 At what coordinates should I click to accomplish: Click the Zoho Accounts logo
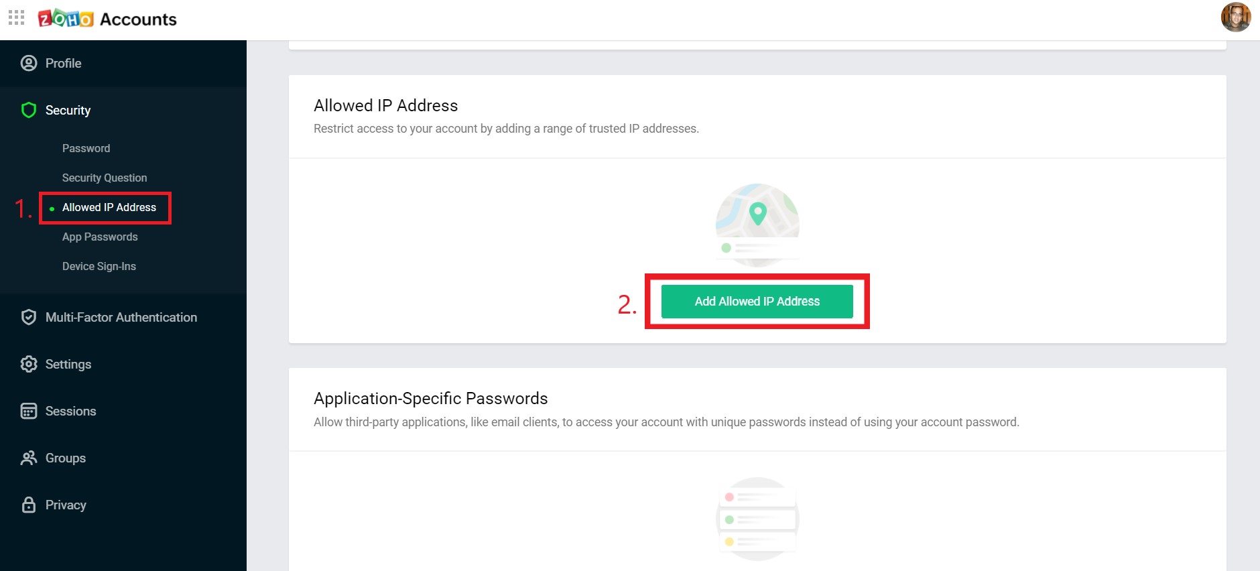click(107, 19)
